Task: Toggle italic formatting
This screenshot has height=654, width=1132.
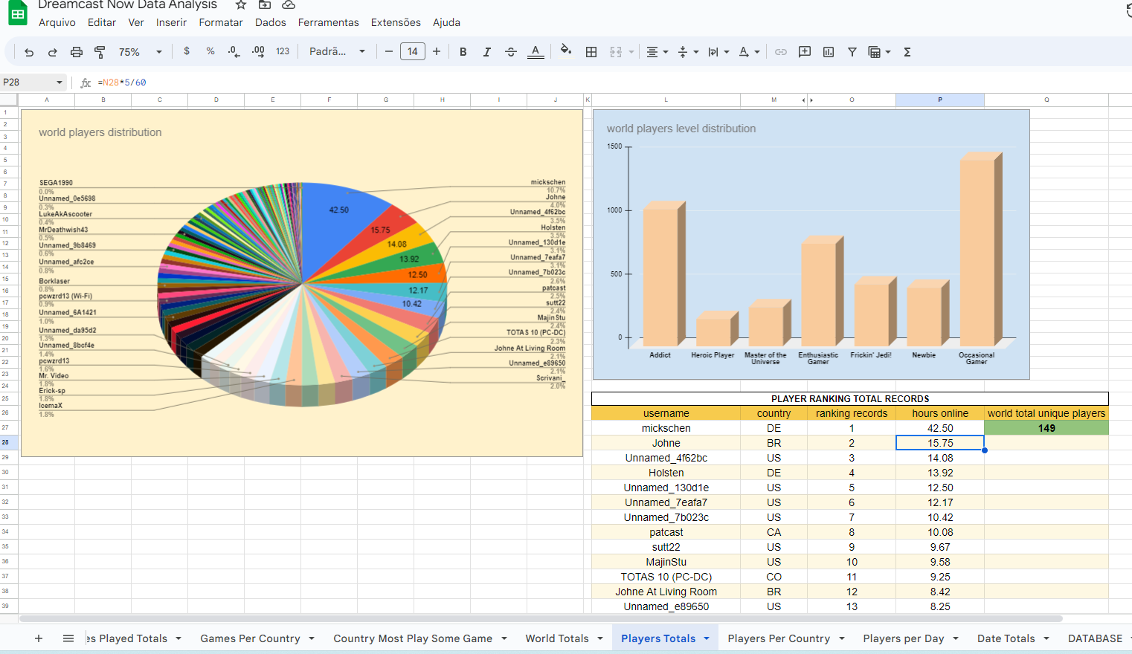Action: (x=487, y=52)
